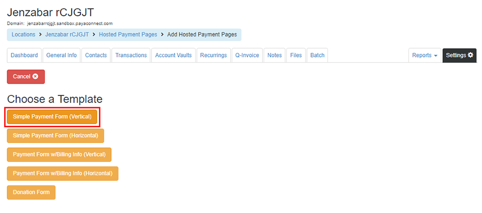Choose Simple Payment Form (Horizontal) template
The image size is (482, 213).
point(56,135)
